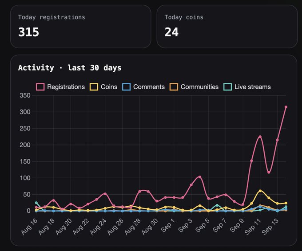The height and width of the screenshot is (251, 302).
Task: Click the Aug 16 axis label
Action: pos(29,227)
